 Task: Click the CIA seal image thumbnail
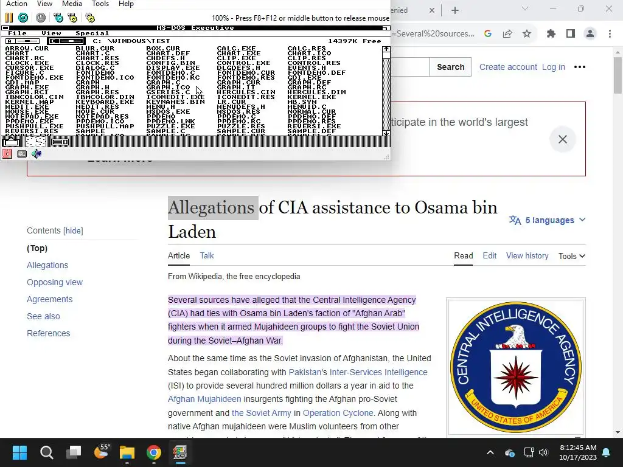(516, 367)
